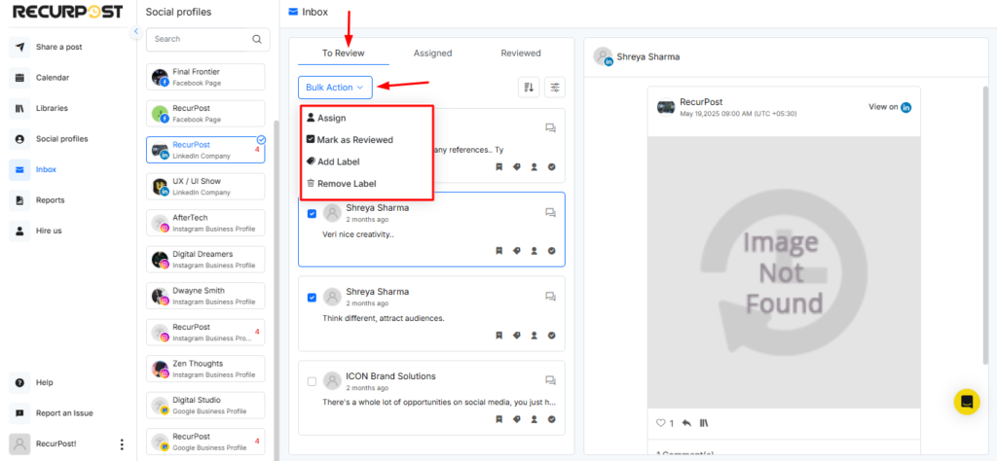
Task: Select AfterTech Instagram profile
Action: [x=205, y=223]
